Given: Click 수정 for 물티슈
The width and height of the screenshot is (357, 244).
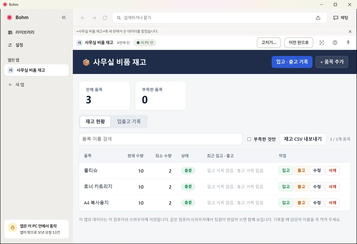Looking at the screenshot, I should (x=317, y=171).
